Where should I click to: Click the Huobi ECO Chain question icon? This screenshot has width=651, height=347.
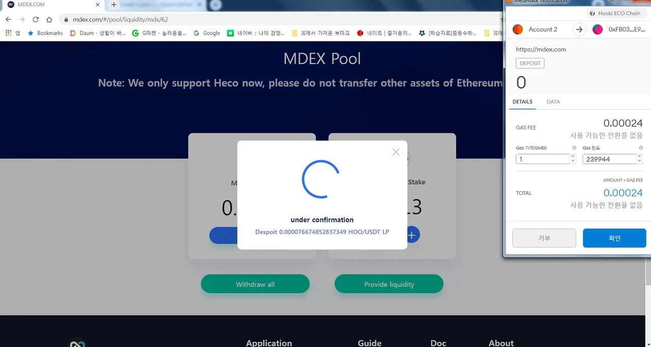pos(593,13)
